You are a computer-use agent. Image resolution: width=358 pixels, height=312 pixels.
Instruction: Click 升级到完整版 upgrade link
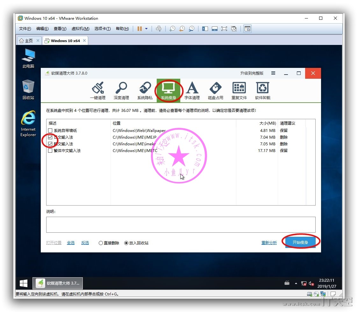tap(252, 73)
